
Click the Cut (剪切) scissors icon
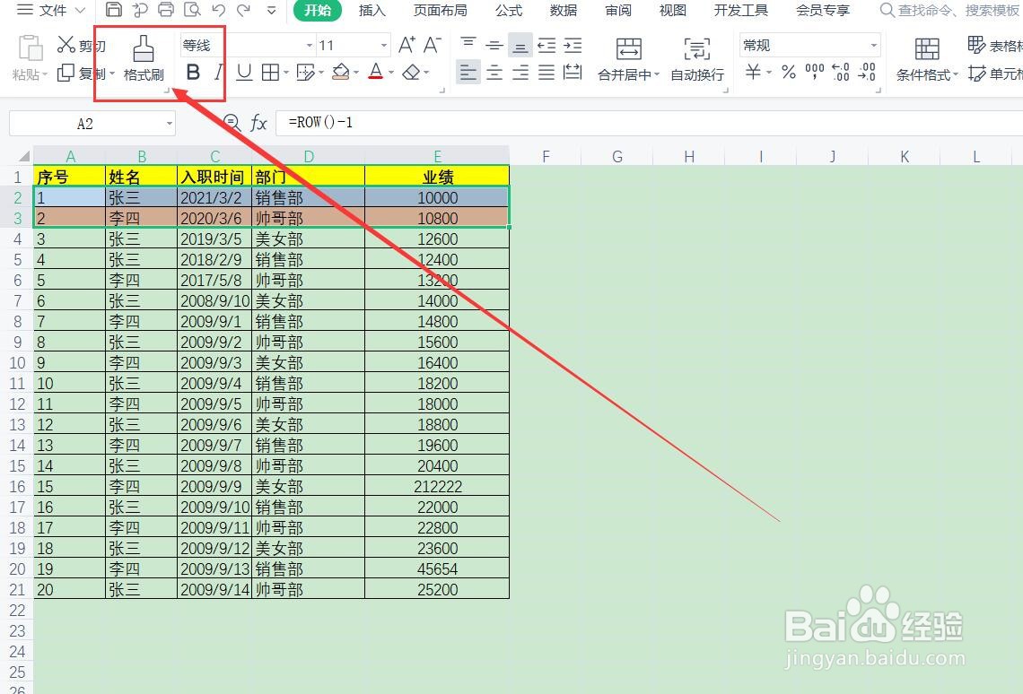pyautogui.click(x=66, y=44)
